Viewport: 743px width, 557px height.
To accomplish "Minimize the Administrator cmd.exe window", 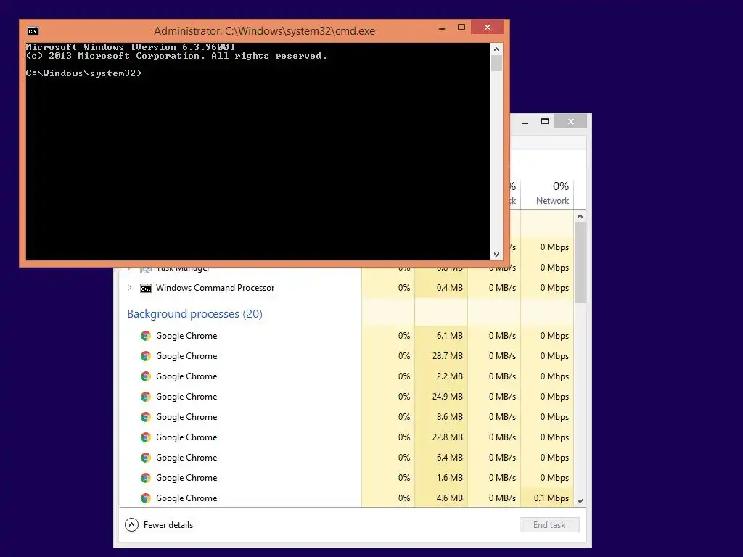I will [x=442, y=28].
